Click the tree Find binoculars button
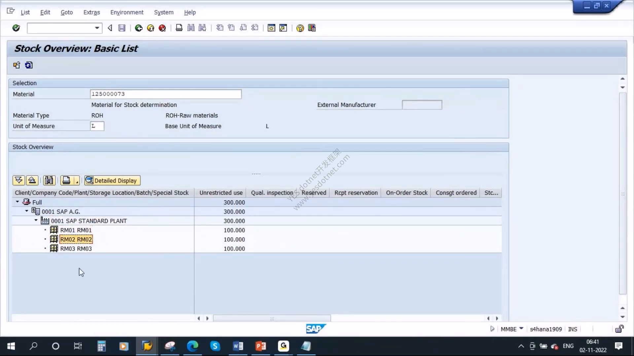 pyautogui.click(x=49, y=180)
